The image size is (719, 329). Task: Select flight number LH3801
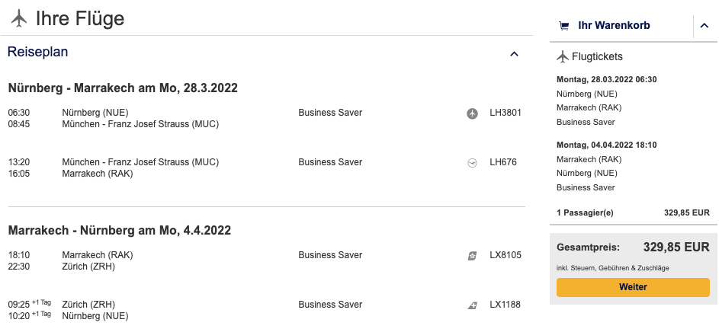pyautogui.click(x=505, y=113)
